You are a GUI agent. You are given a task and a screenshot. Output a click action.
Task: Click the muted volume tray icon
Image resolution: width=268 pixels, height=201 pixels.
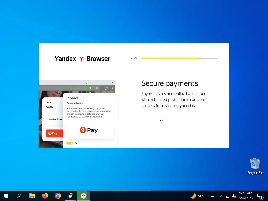(234, 196)
